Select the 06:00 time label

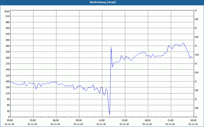(56, 120)
